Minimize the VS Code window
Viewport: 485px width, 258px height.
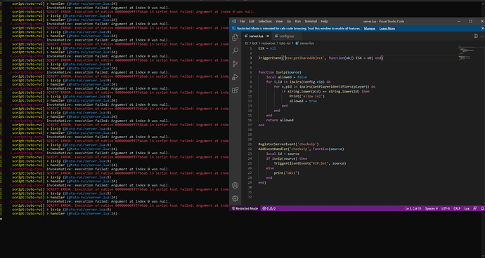pyautogui.click(x=458, y=21)
